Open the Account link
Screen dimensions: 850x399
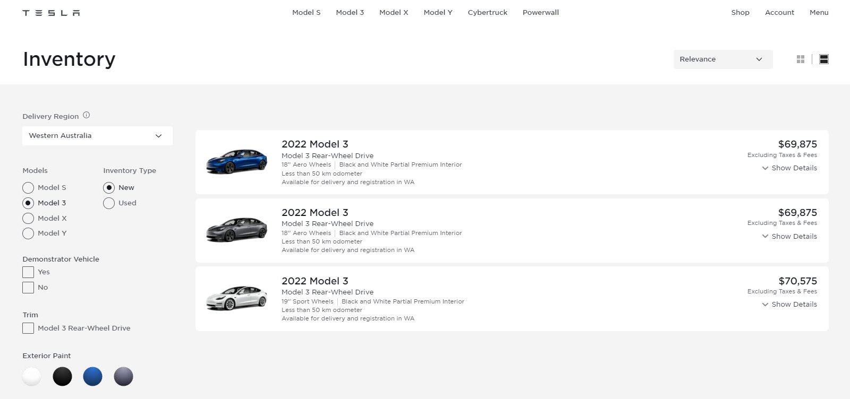pos(779,13)
